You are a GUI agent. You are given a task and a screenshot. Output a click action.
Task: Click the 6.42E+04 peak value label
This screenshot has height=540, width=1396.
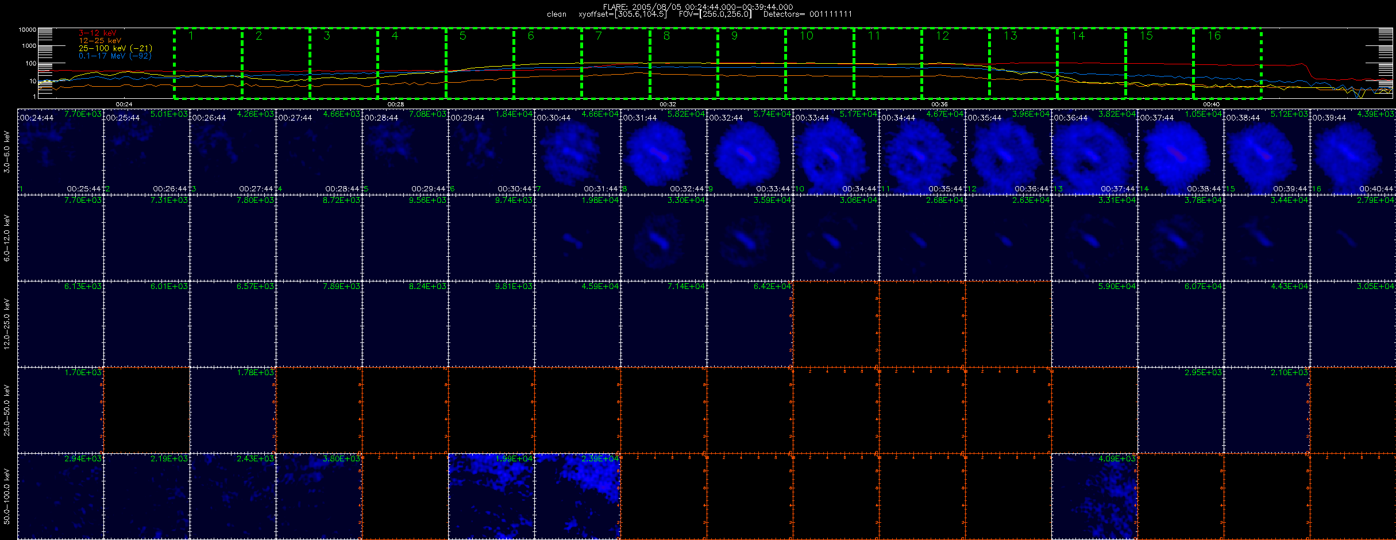pyautogui.click(x=772, y=287)
